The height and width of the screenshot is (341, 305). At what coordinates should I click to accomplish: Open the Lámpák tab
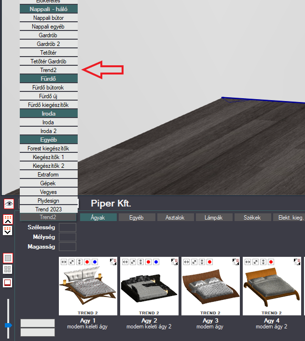214,218
